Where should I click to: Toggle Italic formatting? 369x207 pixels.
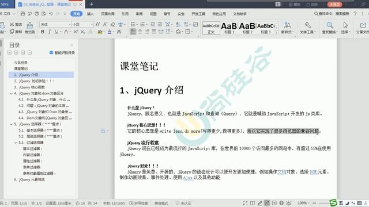tap(50, 32)
